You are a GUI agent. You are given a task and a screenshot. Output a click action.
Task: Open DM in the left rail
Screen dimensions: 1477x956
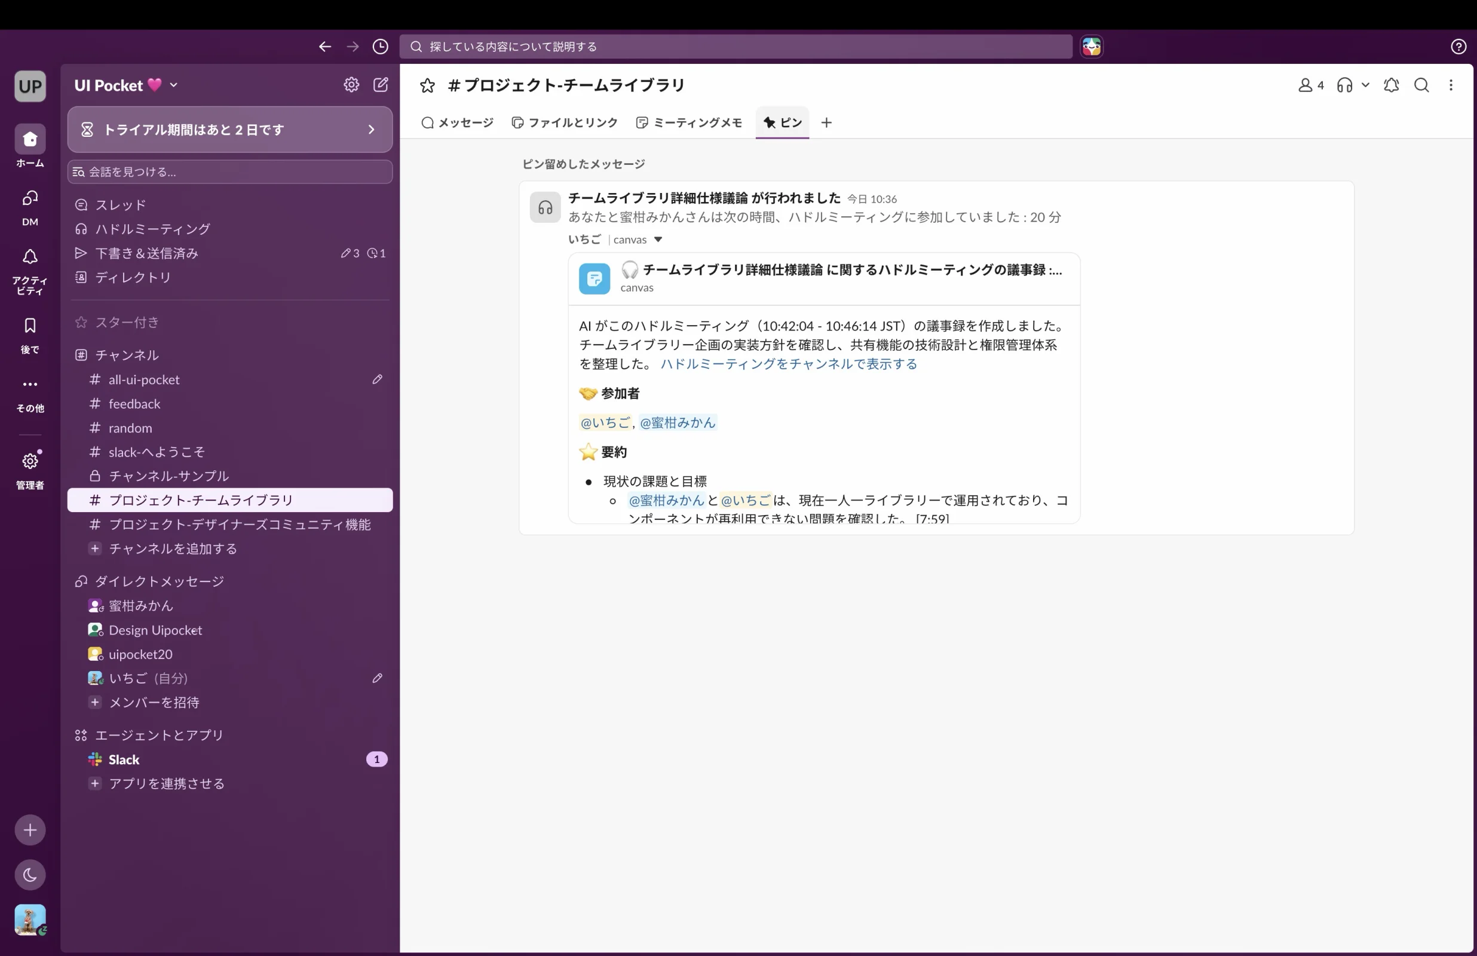click(x=30, y=207)
